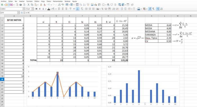
Task: Open the Formato menu
Action: [x=29, y=1]
